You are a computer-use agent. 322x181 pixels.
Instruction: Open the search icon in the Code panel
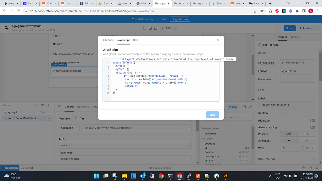(x=37, y=105)
